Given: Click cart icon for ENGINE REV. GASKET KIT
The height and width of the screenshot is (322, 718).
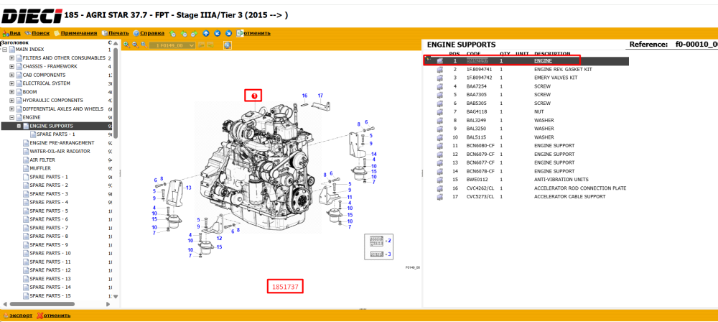Looking at the screenshot, I should (x=440, y=69).
